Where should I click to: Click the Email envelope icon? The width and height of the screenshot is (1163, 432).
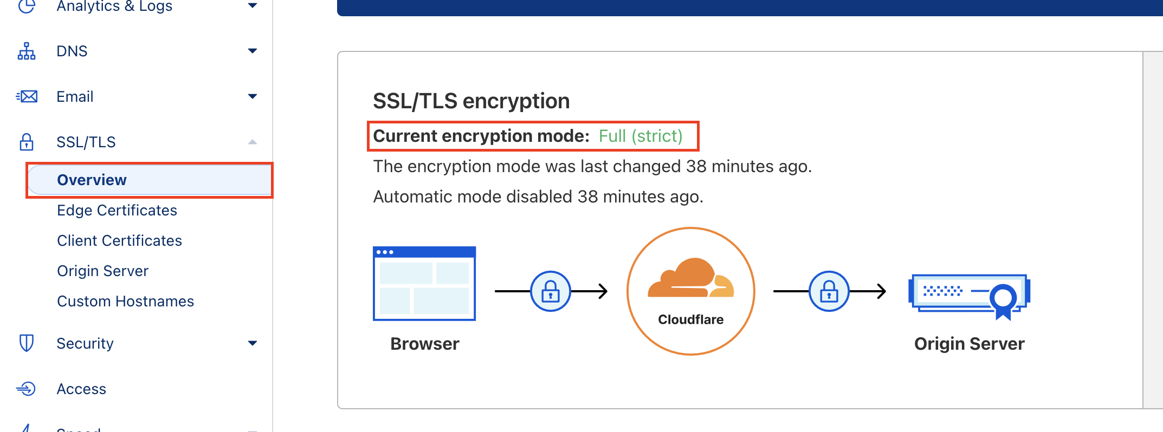click(27, 96)
